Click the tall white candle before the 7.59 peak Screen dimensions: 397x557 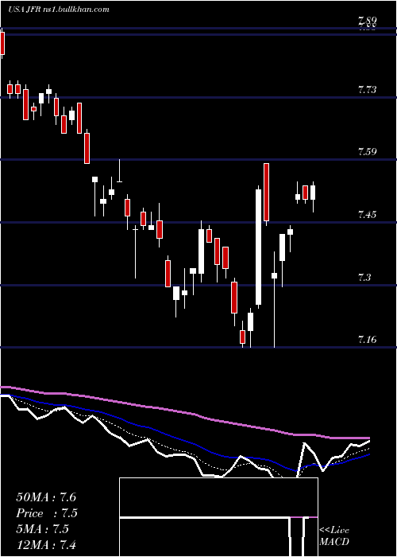(258, 247)
